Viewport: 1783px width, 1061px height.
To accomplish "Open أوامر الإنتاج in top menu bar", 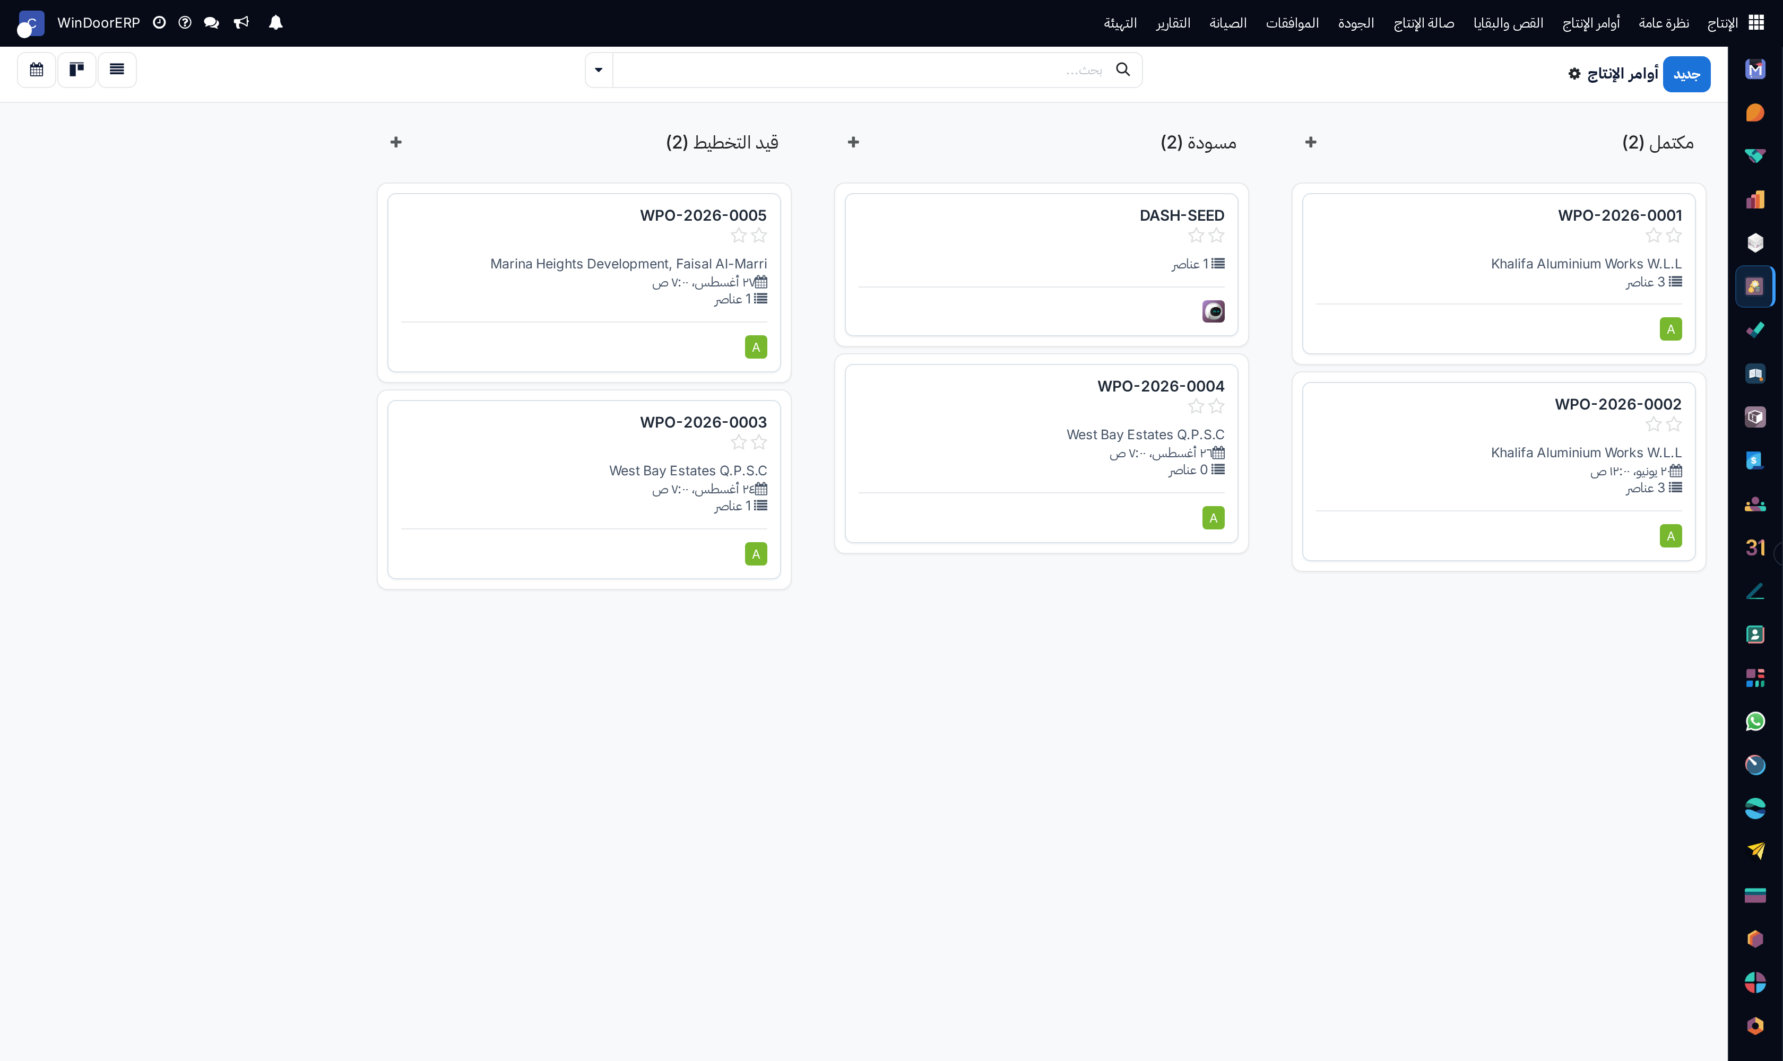I will (1591, 23).
